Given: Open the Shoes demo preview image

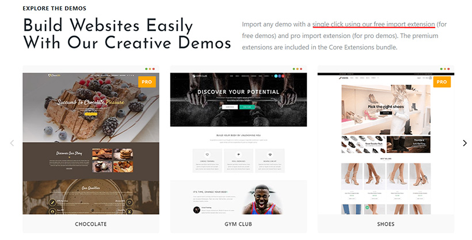Looking at the screenshot, I should pyautogui.click(x=386, y=143).
